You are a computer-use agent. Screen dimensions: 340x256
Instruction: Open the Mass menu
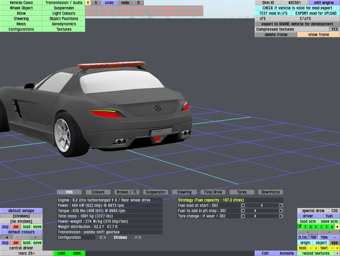(21, 24)
